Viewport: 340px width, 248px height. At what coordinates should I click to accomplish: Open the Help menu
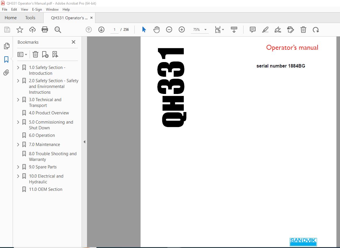[66, 9]
